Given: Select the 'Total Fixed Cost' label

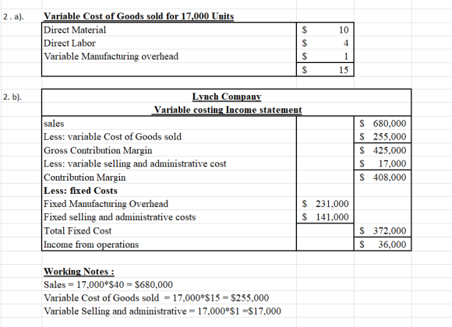Looking at the screenshot, I should 77,230.
